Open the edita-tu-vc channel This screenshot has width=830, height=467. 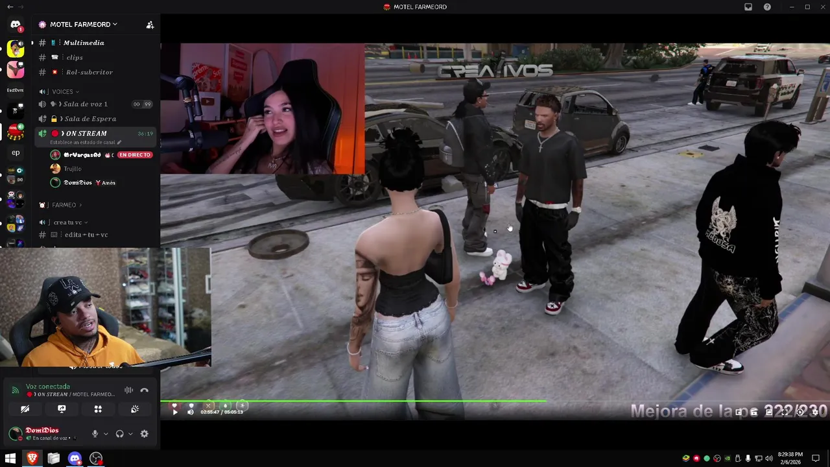click(x=86, y=235)
